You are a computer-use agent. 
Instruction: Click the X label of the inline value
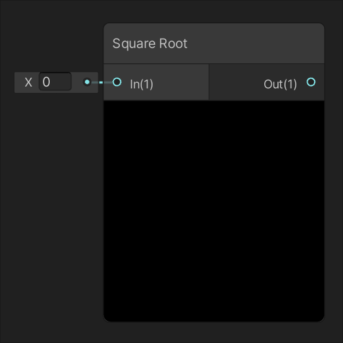(28, 82)
